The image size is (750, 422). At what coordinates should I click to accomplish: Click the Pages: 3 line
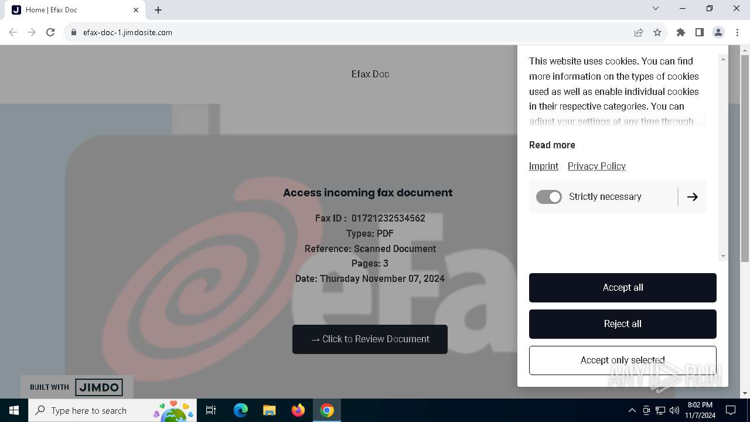(370, 263)
